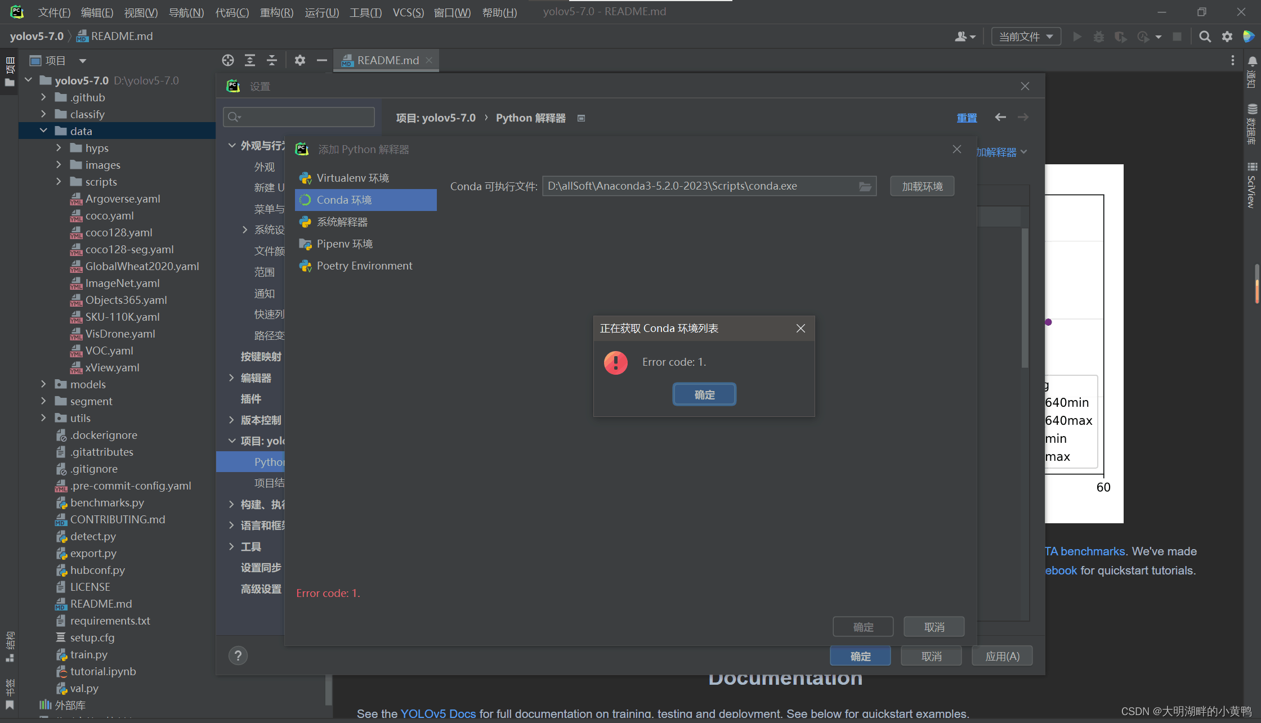
Task: Expand the models folder
Action: coord(43,384)
